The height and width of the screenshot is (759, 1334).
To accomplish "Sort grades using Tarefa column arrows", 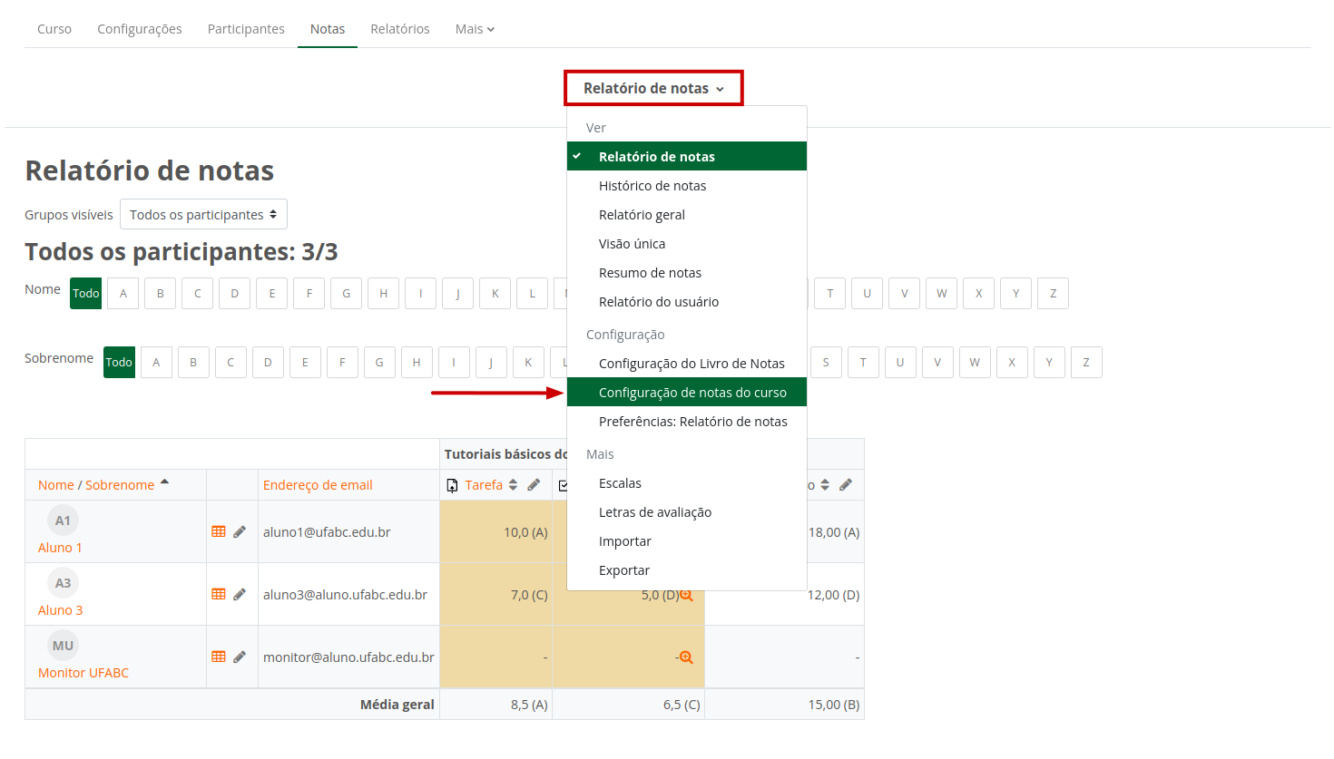I will (x=513, y=485).
